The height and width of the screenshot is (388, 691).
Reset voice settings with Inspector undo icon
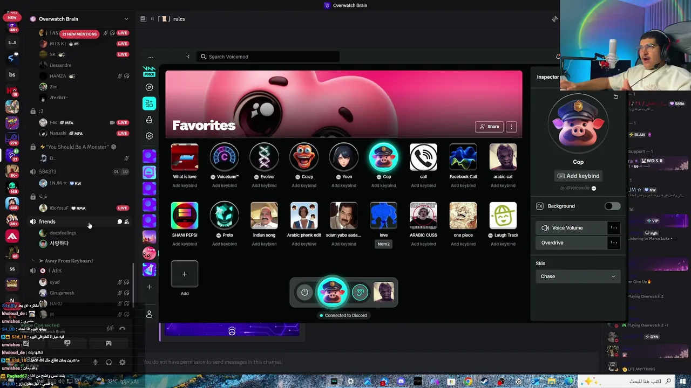coord(616,97)
